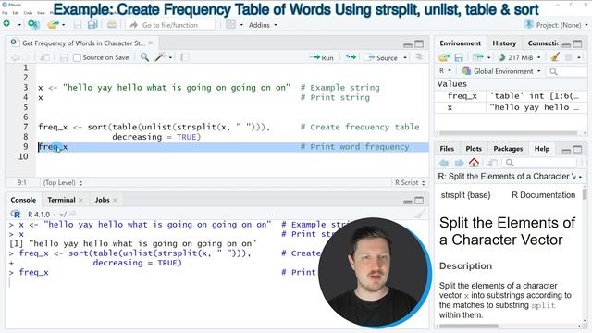Click the Compile Report notebook icon
Screen dimensions: 592x333
point(185,57)
